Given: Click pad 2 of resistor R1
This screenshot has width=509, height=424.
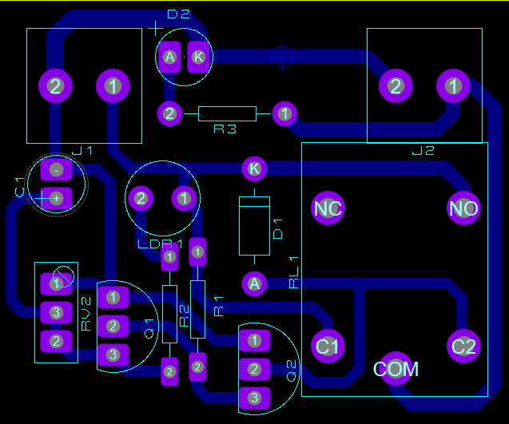Looking at the screenshot, I should [197, 367].
